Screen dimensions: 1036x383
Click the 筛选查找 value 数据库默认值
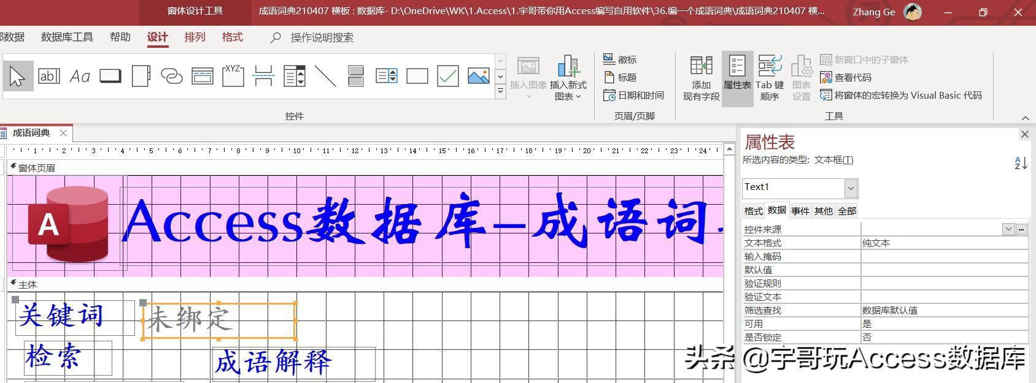coord(944,310)
